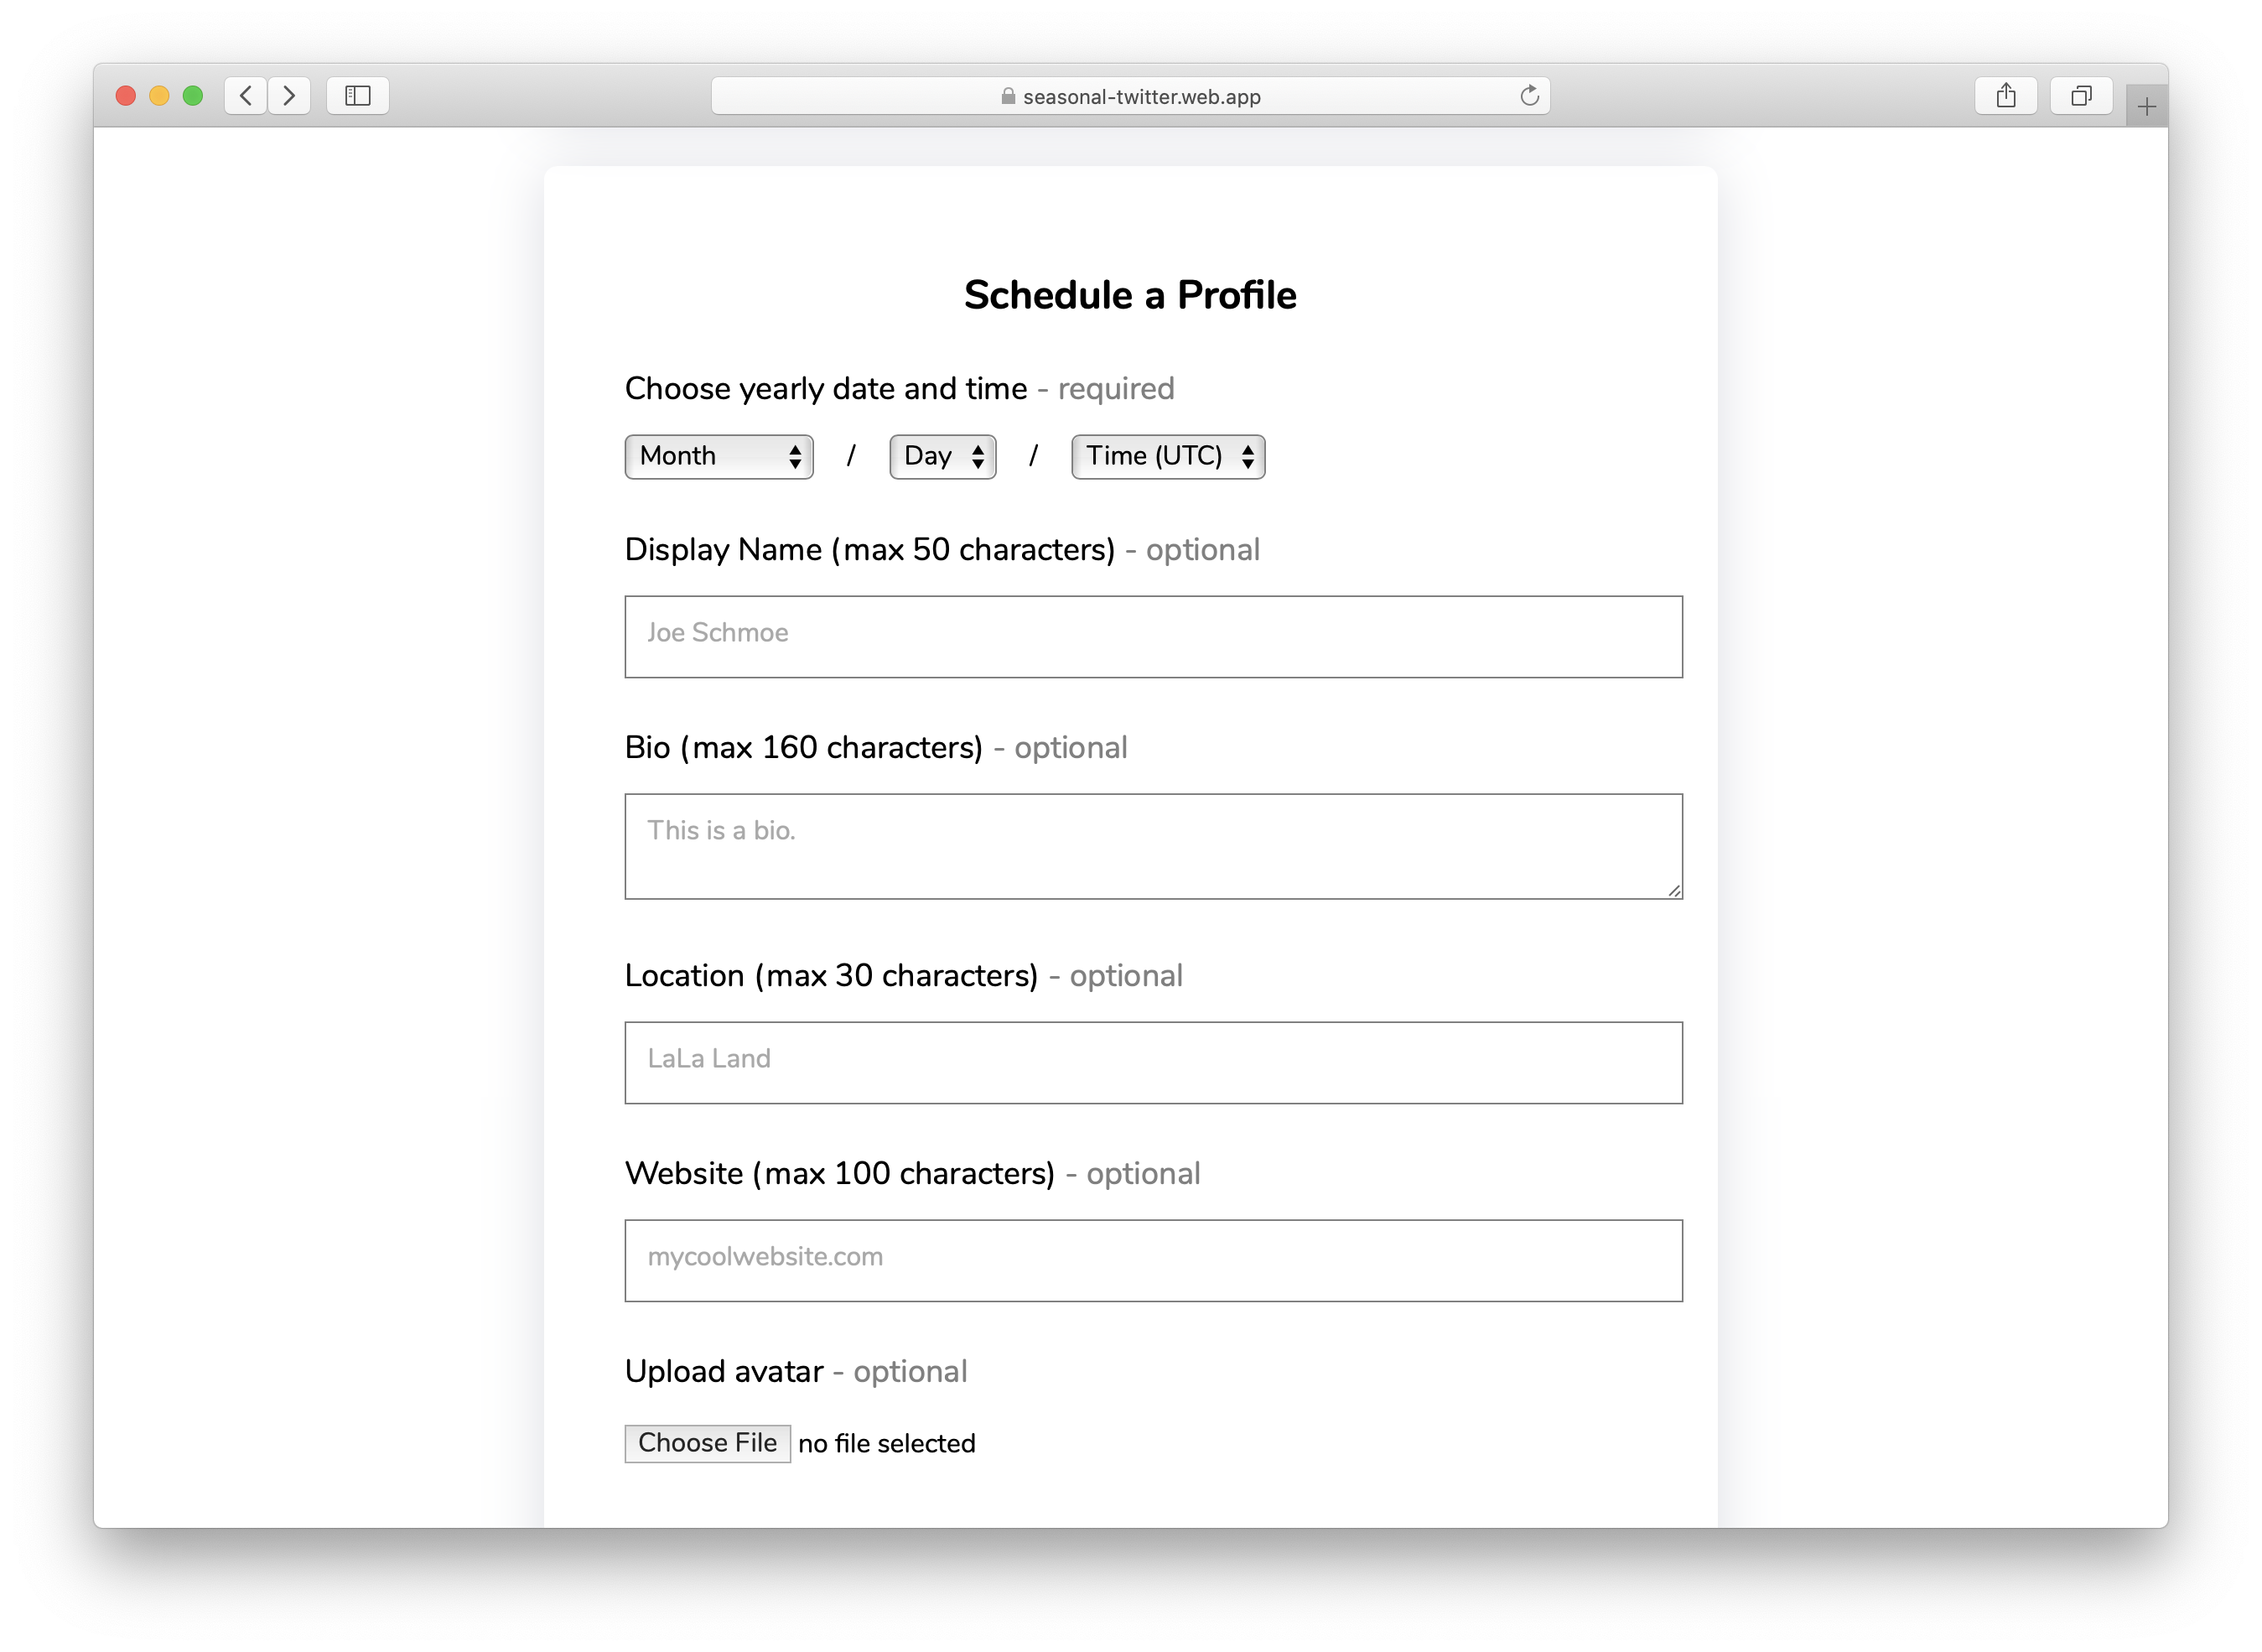2262x1652 pixels.
Task: Open the Day dropdown
Action: click(x=941, y=456)
